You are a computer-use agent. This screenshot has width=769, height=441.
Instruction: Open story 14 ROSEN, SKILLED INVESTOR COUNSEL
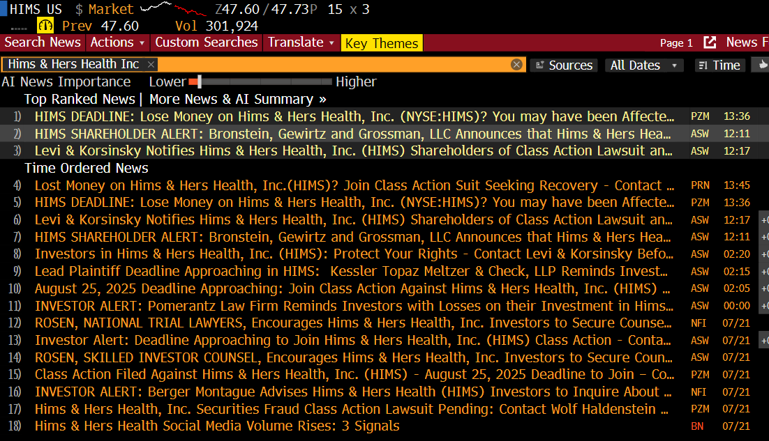[x=354, y=357]
